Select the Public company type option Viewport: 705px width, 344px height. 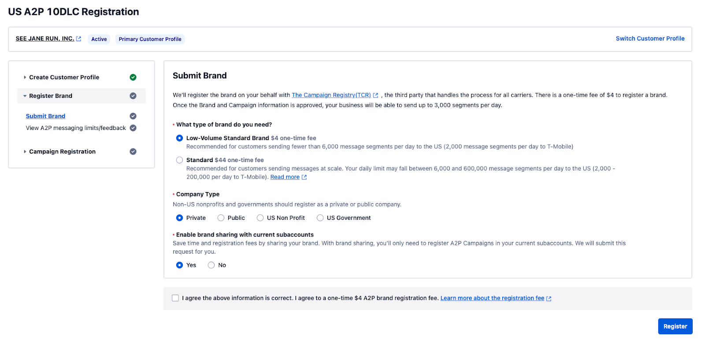coord(221,218)
